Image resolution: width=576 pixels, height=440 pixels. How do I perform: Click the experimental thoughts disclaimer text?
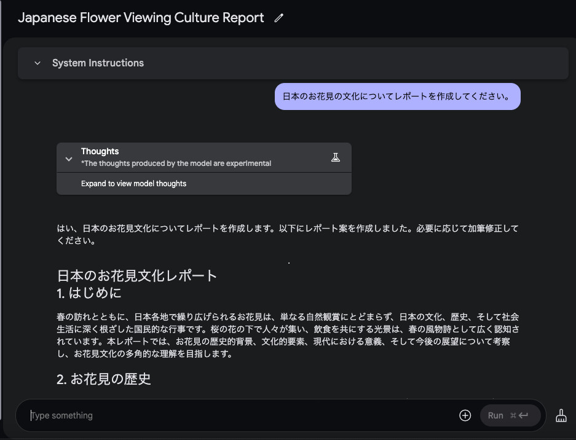[x=176, y=163]
